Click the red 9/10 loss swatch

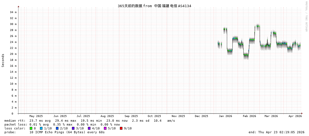coord(121,128)
